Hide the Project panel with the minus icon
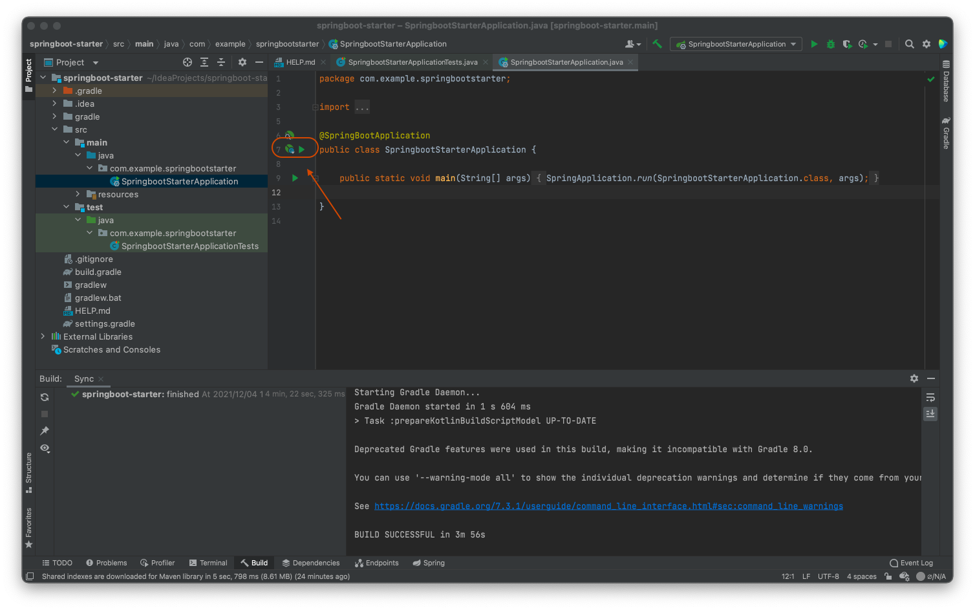 (259, 62)
